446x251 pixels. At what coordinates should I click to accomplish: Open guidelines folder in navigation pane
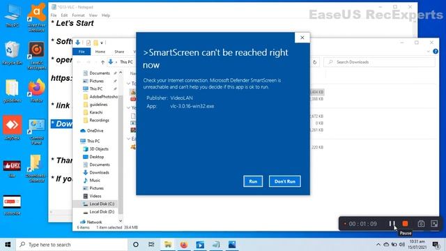click(98, 105)
